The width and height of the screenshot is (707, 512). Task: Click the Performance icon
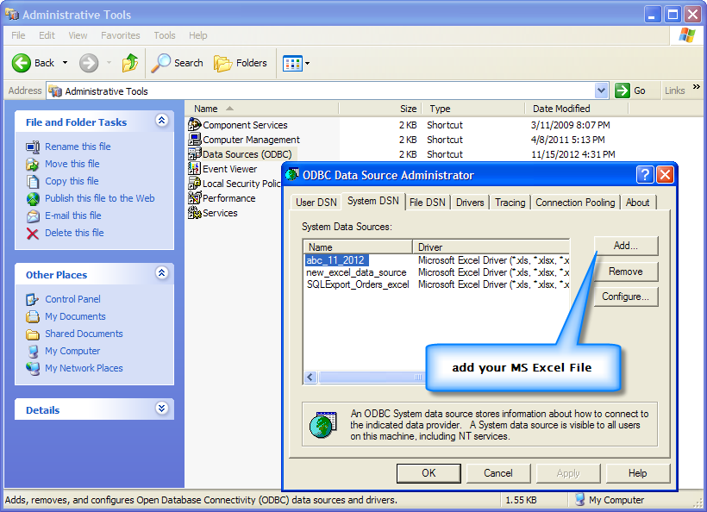click(x=194, y=198)
